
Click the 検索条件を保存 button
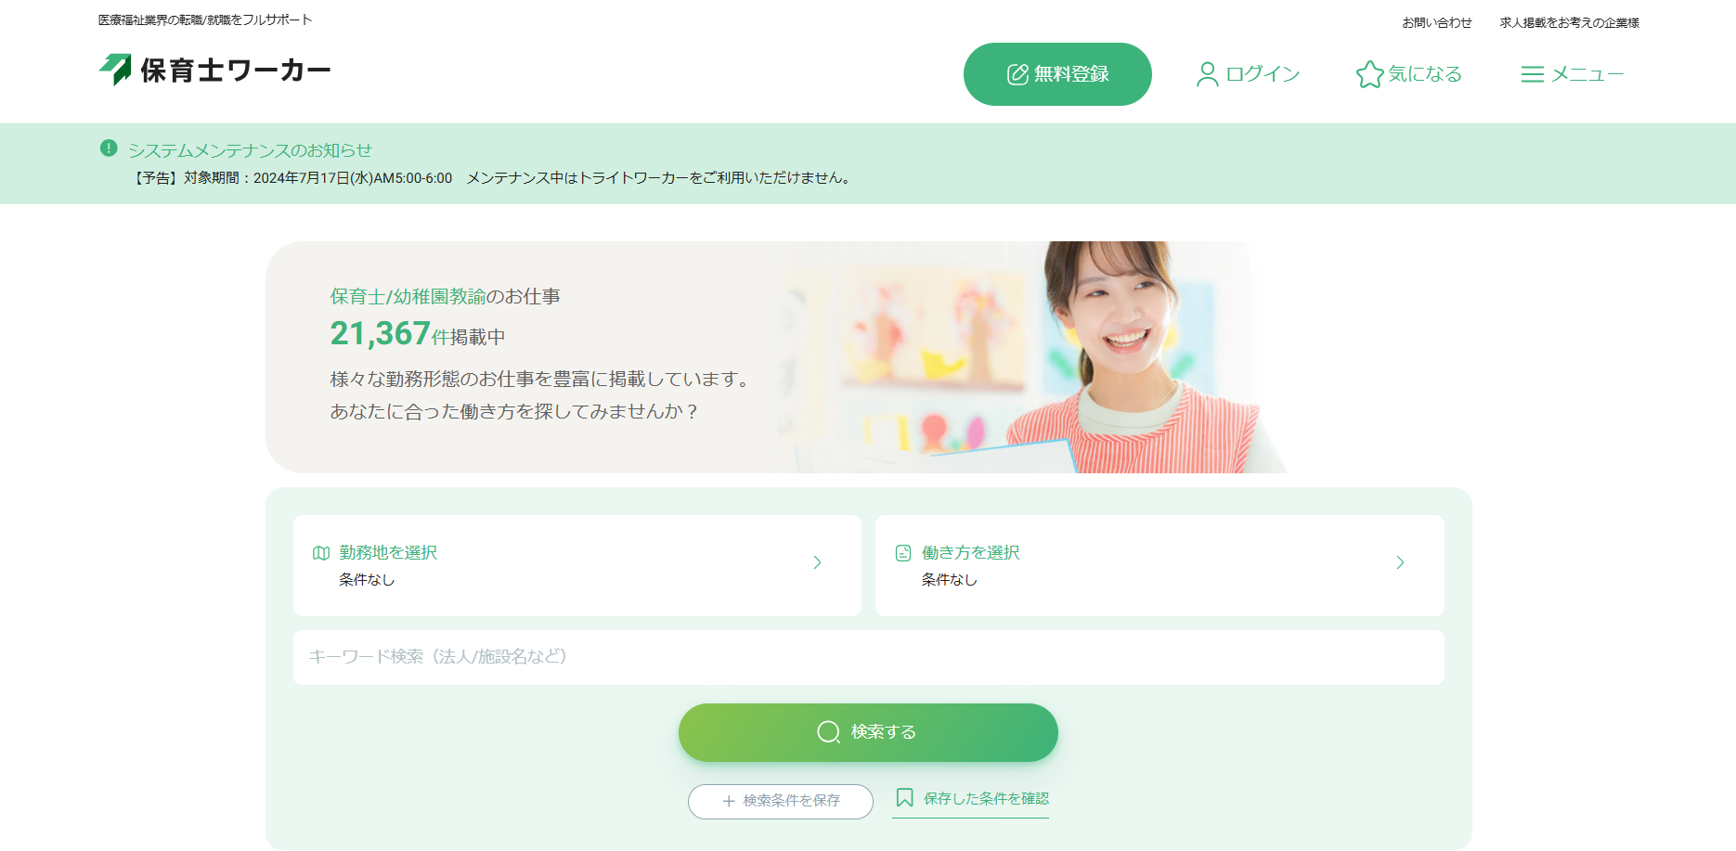pos(781,801)
